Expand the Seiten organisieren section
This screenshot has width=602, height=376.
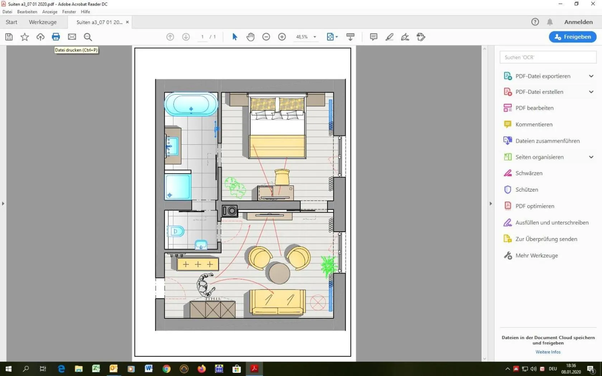pos(591,157)
